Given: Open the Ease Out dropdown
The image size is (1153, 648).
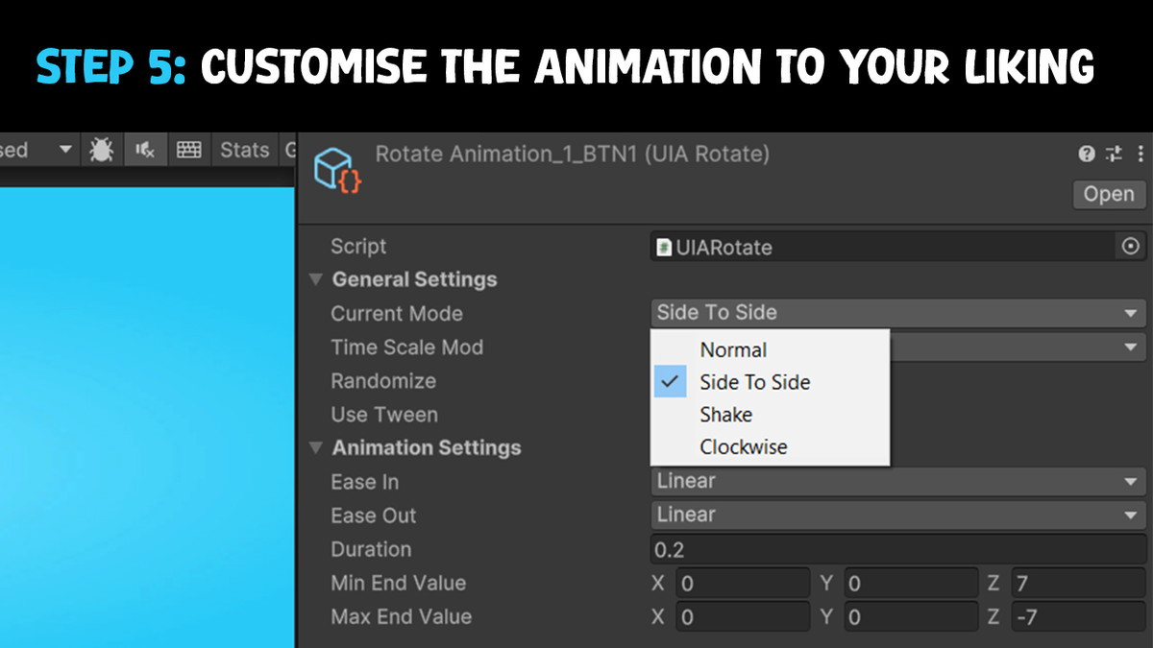Looking at the screenshot, I should (898, 515).
